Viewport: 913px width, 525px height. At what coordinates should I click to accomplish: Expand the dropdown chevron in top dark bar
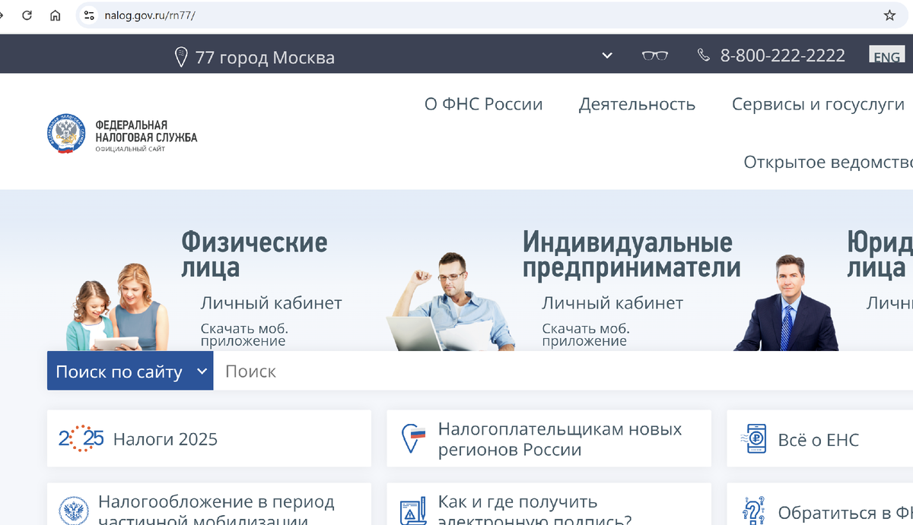point(606,55)
